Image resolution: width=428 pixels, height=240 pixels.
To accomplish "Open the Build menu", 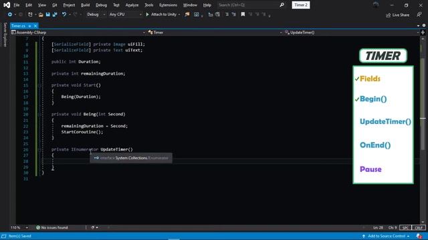I will (x=85, y=5).
